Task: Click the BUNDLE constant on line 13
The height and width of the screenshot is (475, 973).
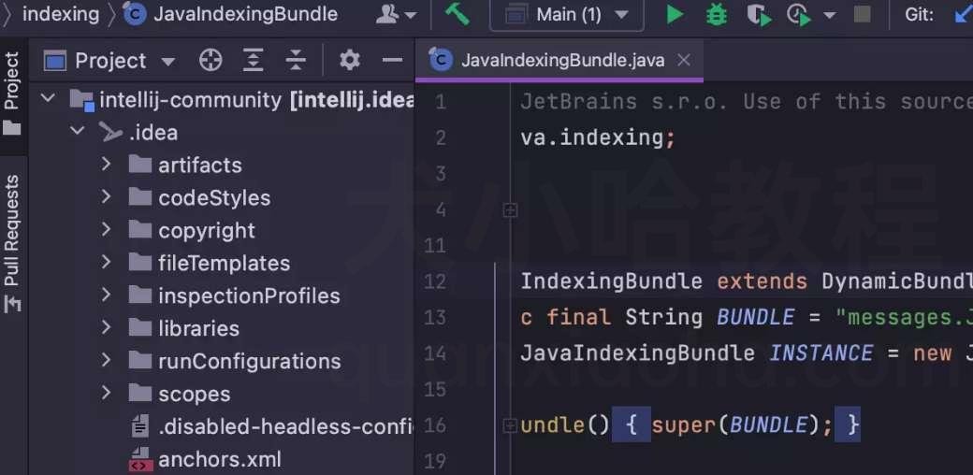Action: [x=756, y=318]
